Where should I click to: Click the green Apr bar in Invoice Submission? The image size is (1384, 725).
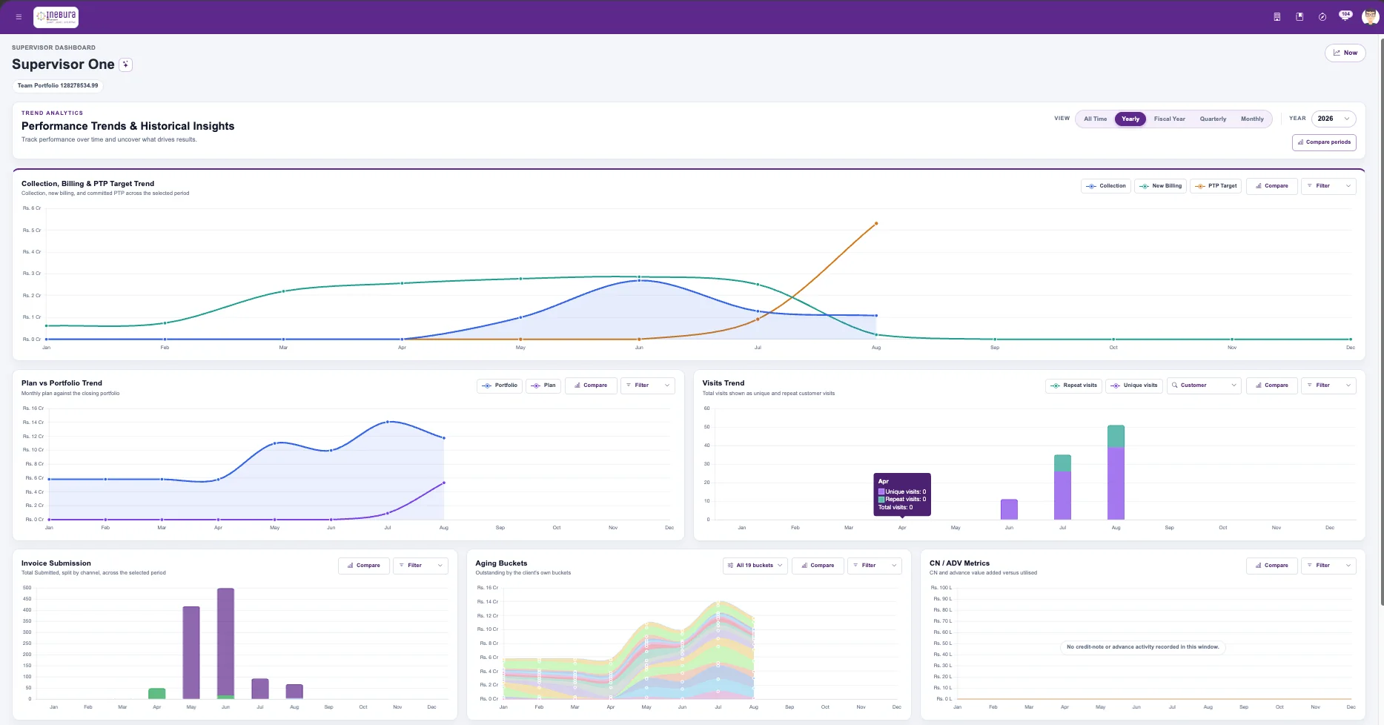click(157, 693)
